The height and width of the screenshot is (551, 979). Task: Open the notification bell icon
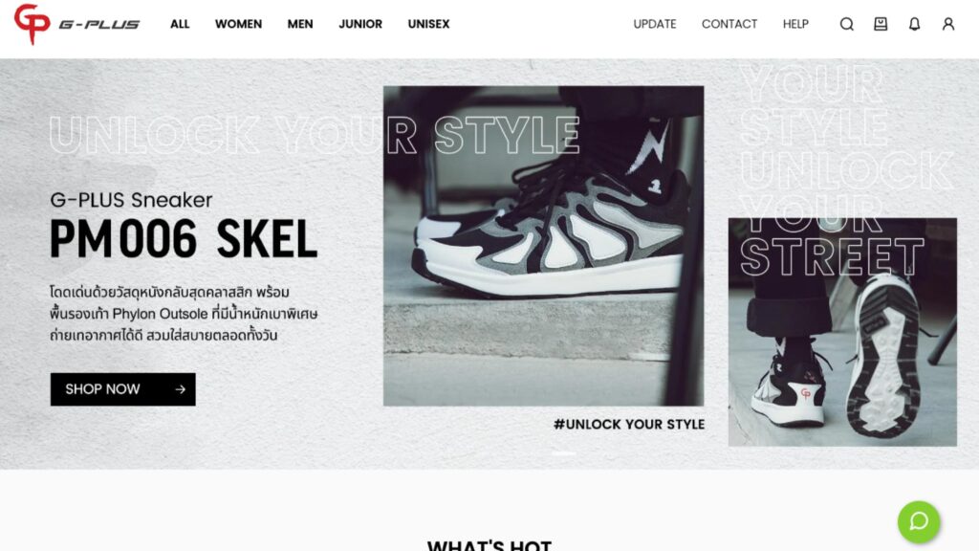click(914, 24)
